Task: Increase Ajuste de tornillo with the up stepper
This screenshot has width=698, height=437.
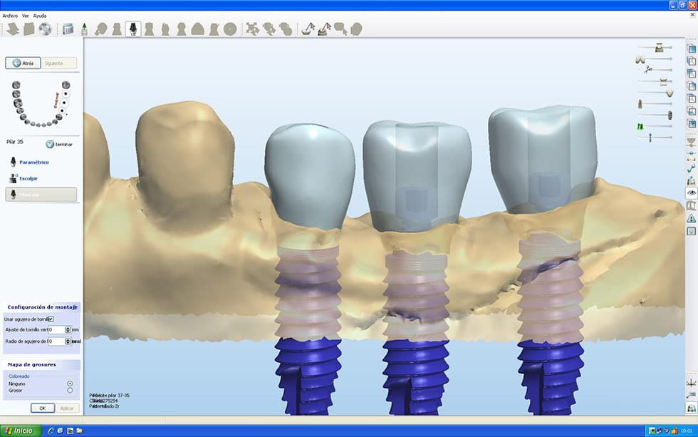Action: (68, 327)
